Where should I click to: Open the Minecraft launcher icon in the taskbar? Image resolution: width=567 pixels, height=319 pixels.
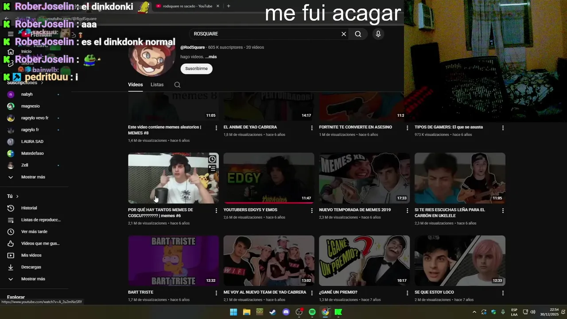click(x=260, y=312)
